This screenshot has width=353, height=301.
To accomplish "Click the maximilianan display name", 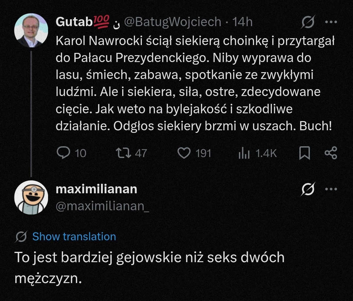I will click(x=96, y=189).
